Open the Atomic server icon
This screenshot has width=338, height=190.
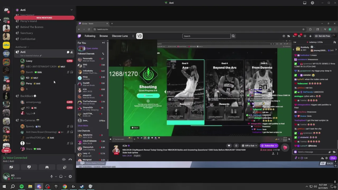point(6,45)
